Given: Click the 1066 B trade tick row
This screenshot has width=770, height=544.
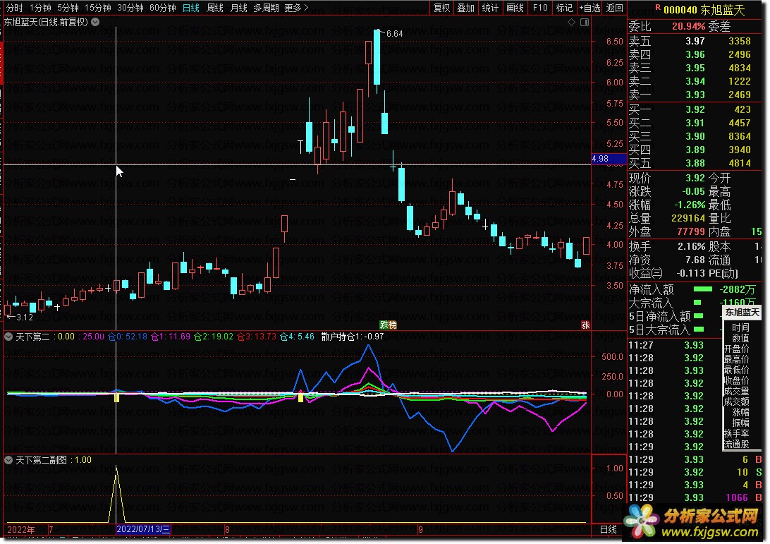Looking at the screenshot, I should click(x=695, y=497).
